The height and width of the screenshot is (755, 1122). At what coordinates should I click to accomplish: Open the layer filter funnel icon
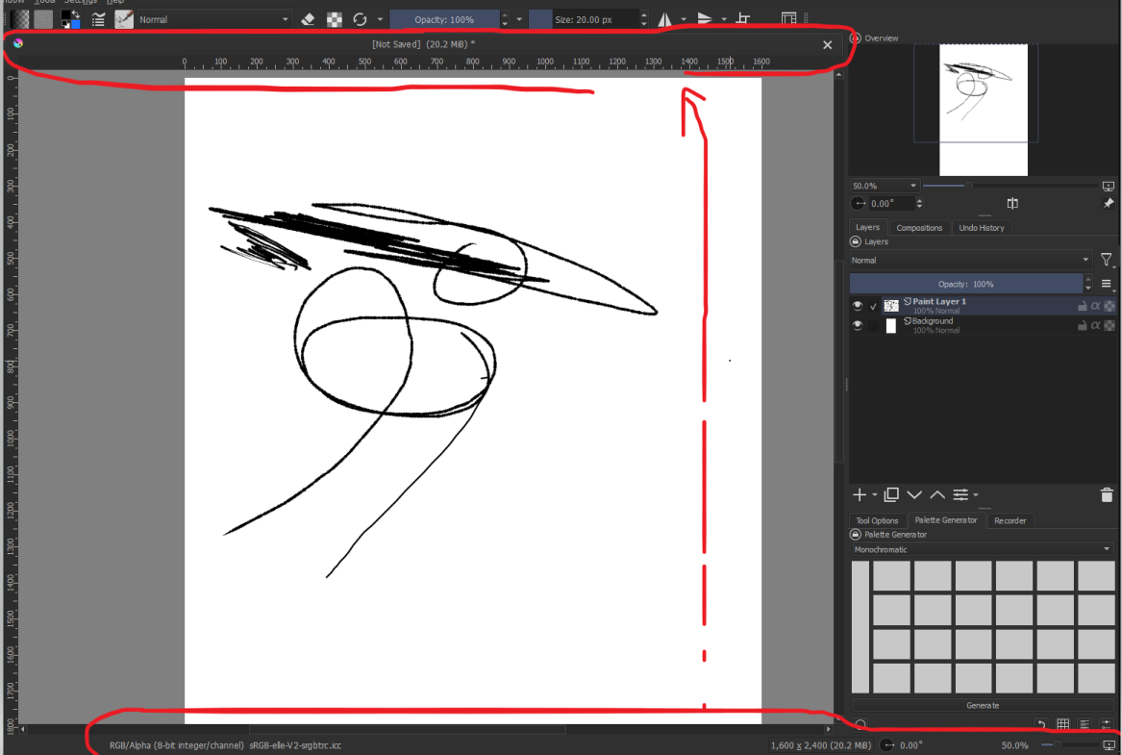pyautogui.click(x=1107, y=260)
